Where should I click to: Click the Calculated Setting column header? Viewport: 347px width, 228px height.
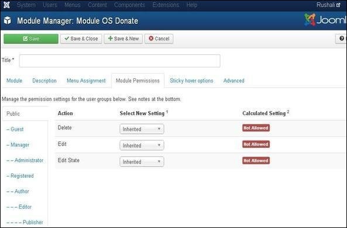[x=266, y=113]
